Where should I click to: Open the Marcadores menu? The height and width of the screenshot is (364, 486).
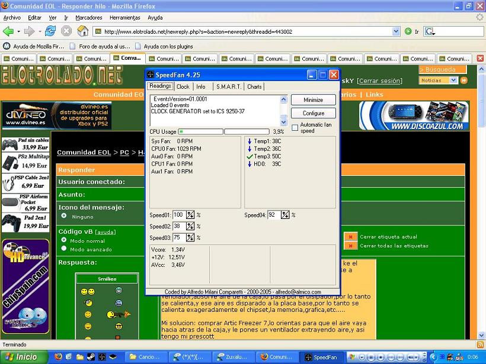pyautogui.click(x=89, y=18)
